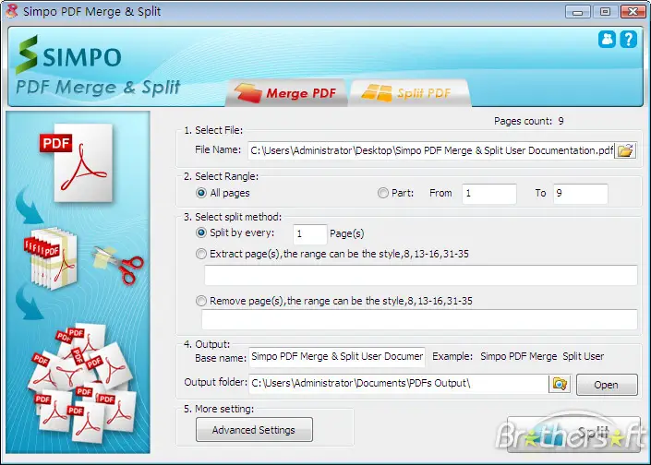
Task: Browse for PDF file with folder icon
Action: point(625,150)
